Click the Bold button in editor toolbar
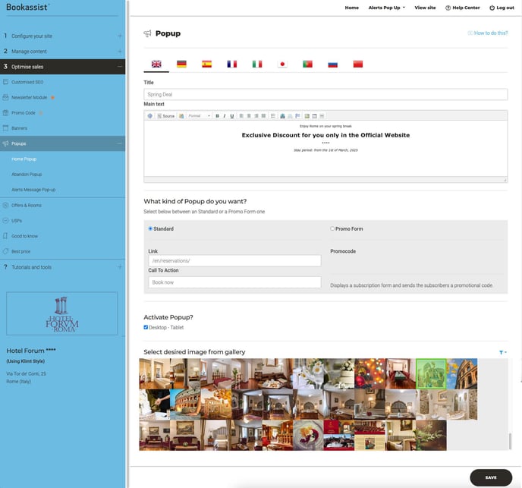This screenshot has width=522, height=488. [217, 116]
